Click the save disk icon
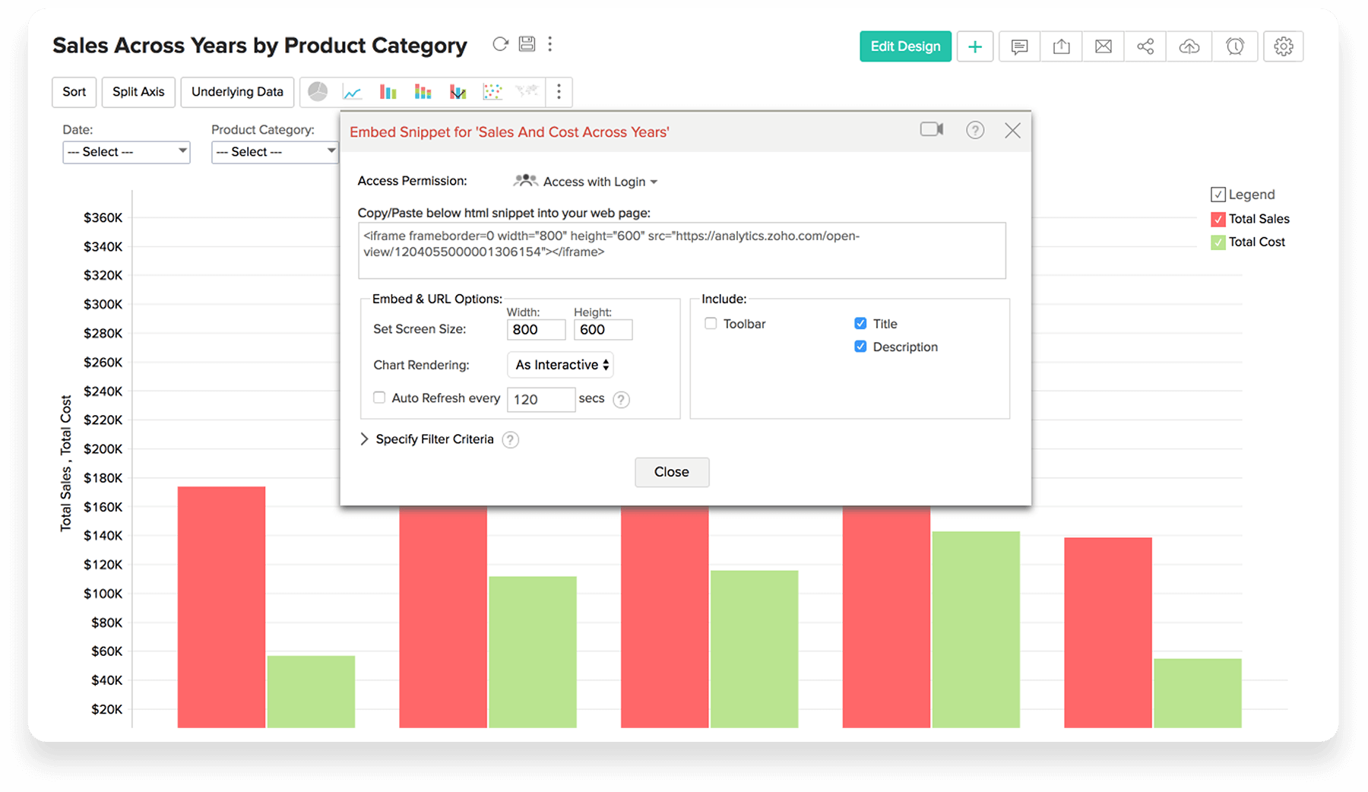Screen dimensions: 1368x792 pos(527,44)
